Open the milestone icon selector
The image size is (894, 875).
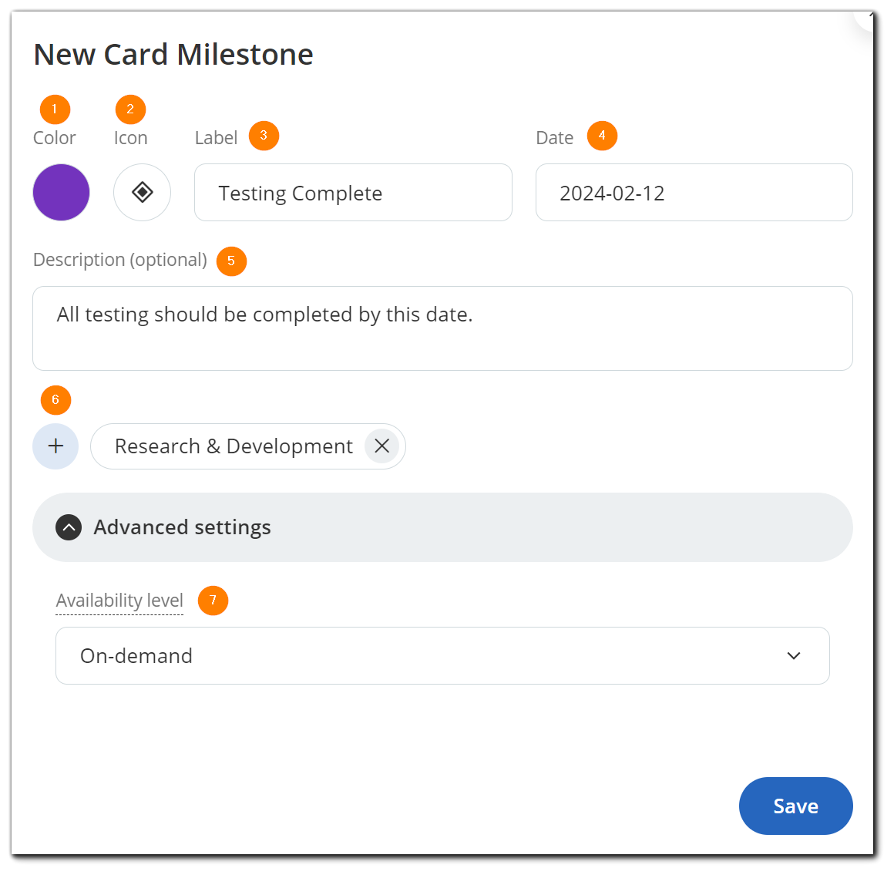tap(142, 192)
